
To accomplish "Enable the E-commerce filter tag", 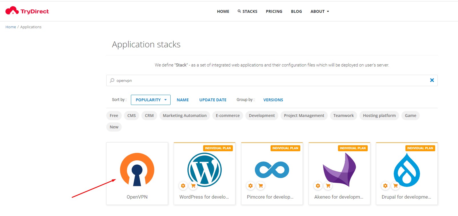I will tap(227, 116).
